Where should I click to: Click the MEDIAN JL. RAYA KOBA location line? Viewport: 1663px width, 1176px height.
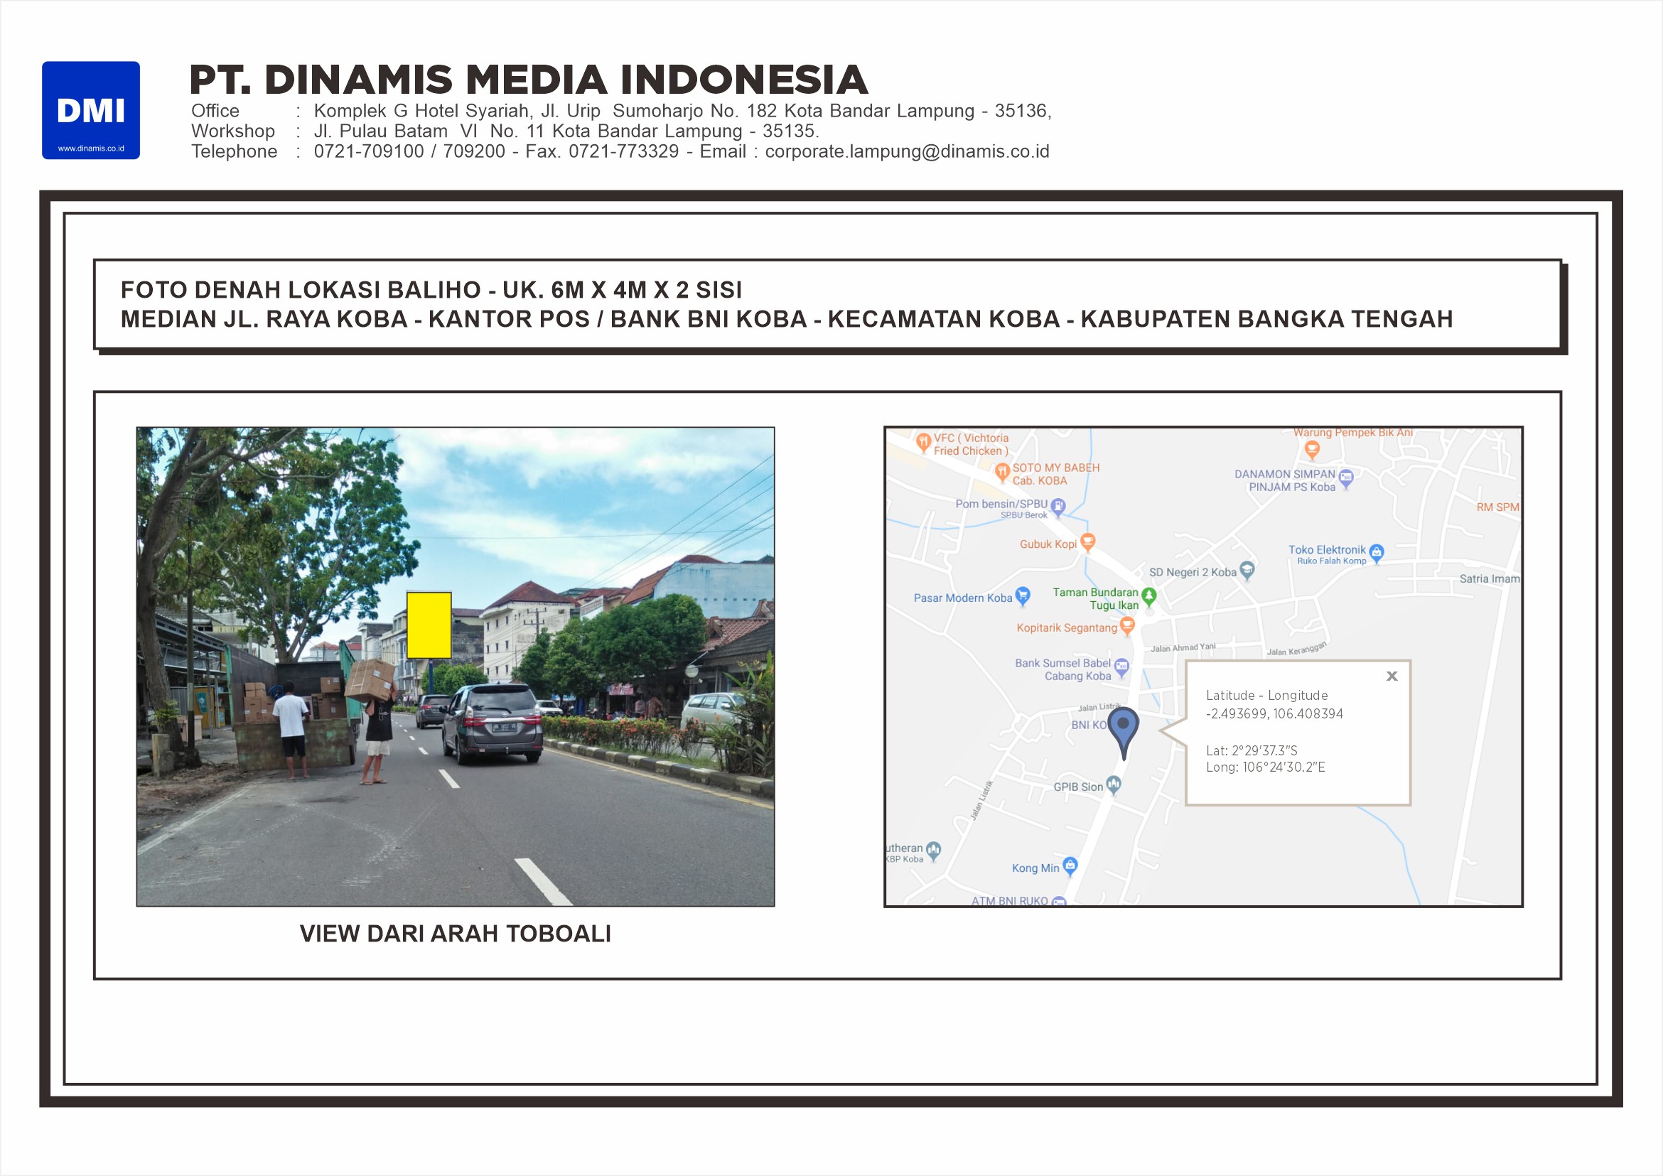click(x=787, y=318)
